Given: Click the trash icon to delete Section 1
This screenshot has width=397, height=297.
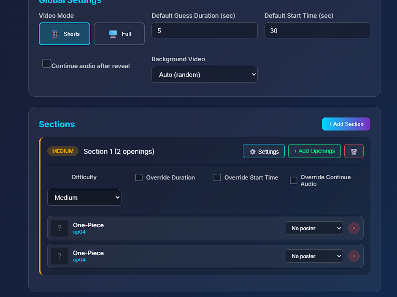Looking at the screenshot, I should (x=354, y=151).
